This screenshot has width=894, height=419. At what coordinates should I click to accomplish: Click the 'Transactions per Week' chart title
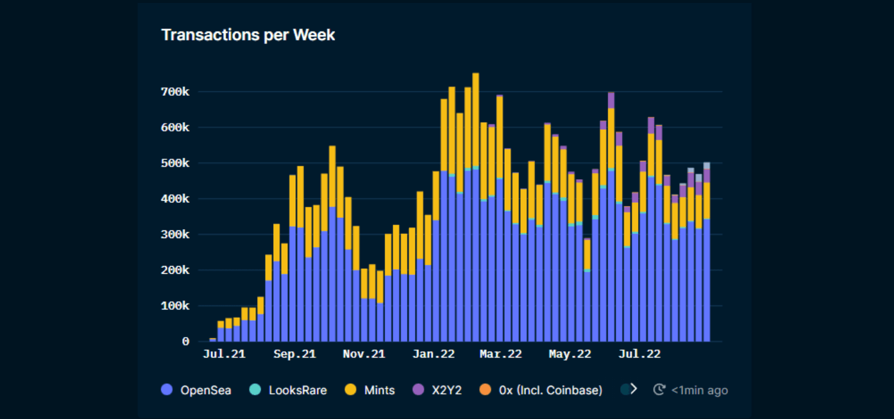[248, 35]
